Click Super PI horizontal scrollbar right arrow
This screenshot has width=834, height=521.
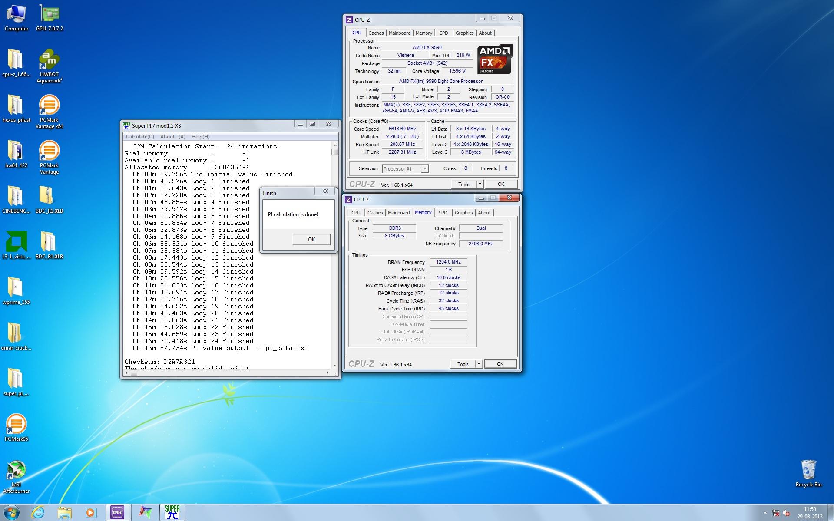[x=327, y=373]
